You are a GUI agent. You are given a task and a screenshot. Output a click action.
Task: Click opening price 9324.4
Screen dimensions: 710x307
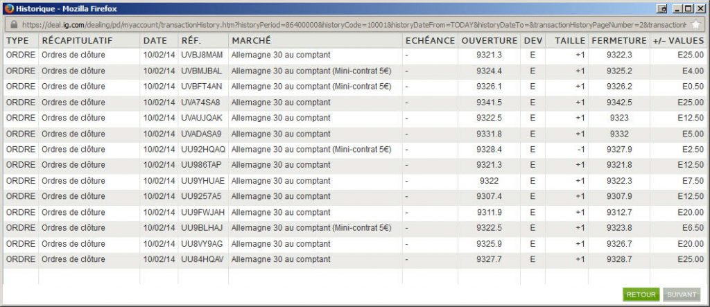(489, 71)
